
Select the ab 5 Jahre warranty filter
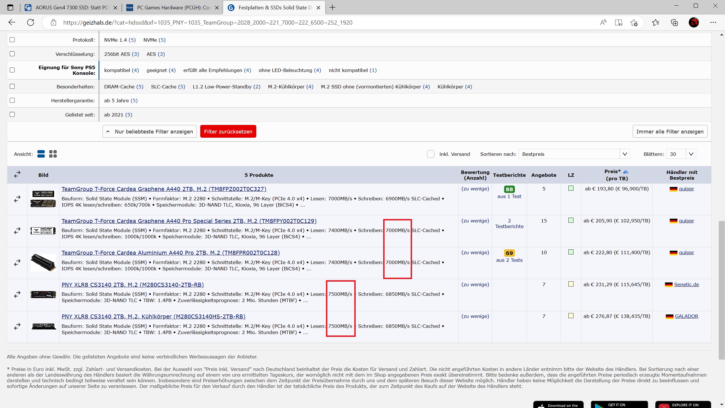coord(121,101)
